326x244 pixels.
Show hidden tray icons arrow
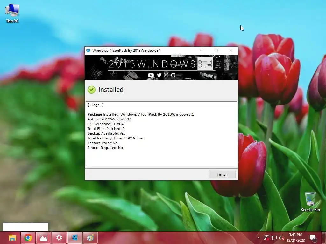tap(259, 238)
